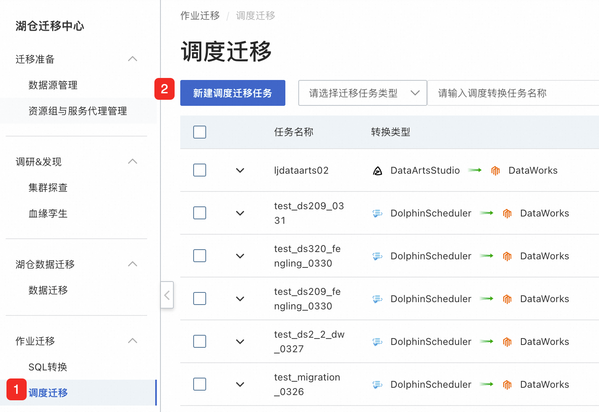Viewport: 599px width, 412px height.
Task: Collapse the 迁移准备 sidebar section
Action: 133,59
